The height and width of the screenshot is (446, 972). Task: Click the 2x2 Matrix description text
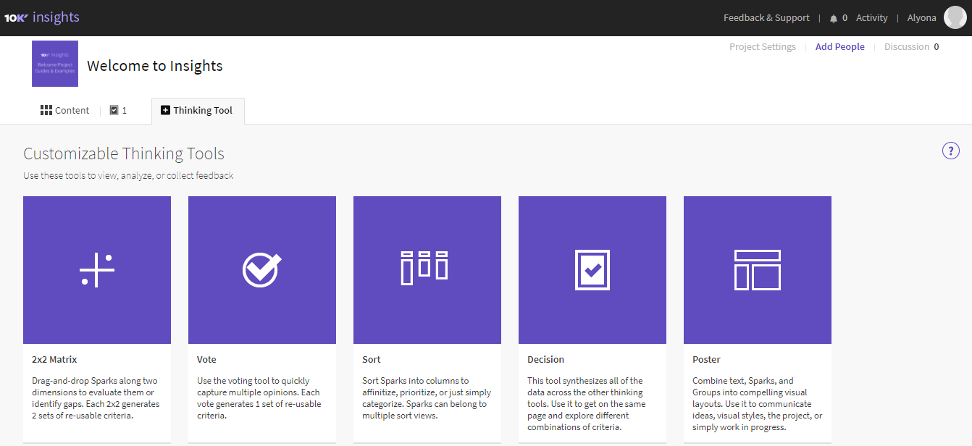(96, 398)
